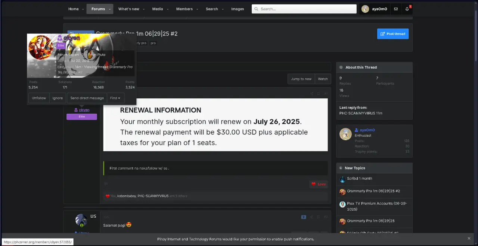Click the ckyen username in popup header

(72, 38)
